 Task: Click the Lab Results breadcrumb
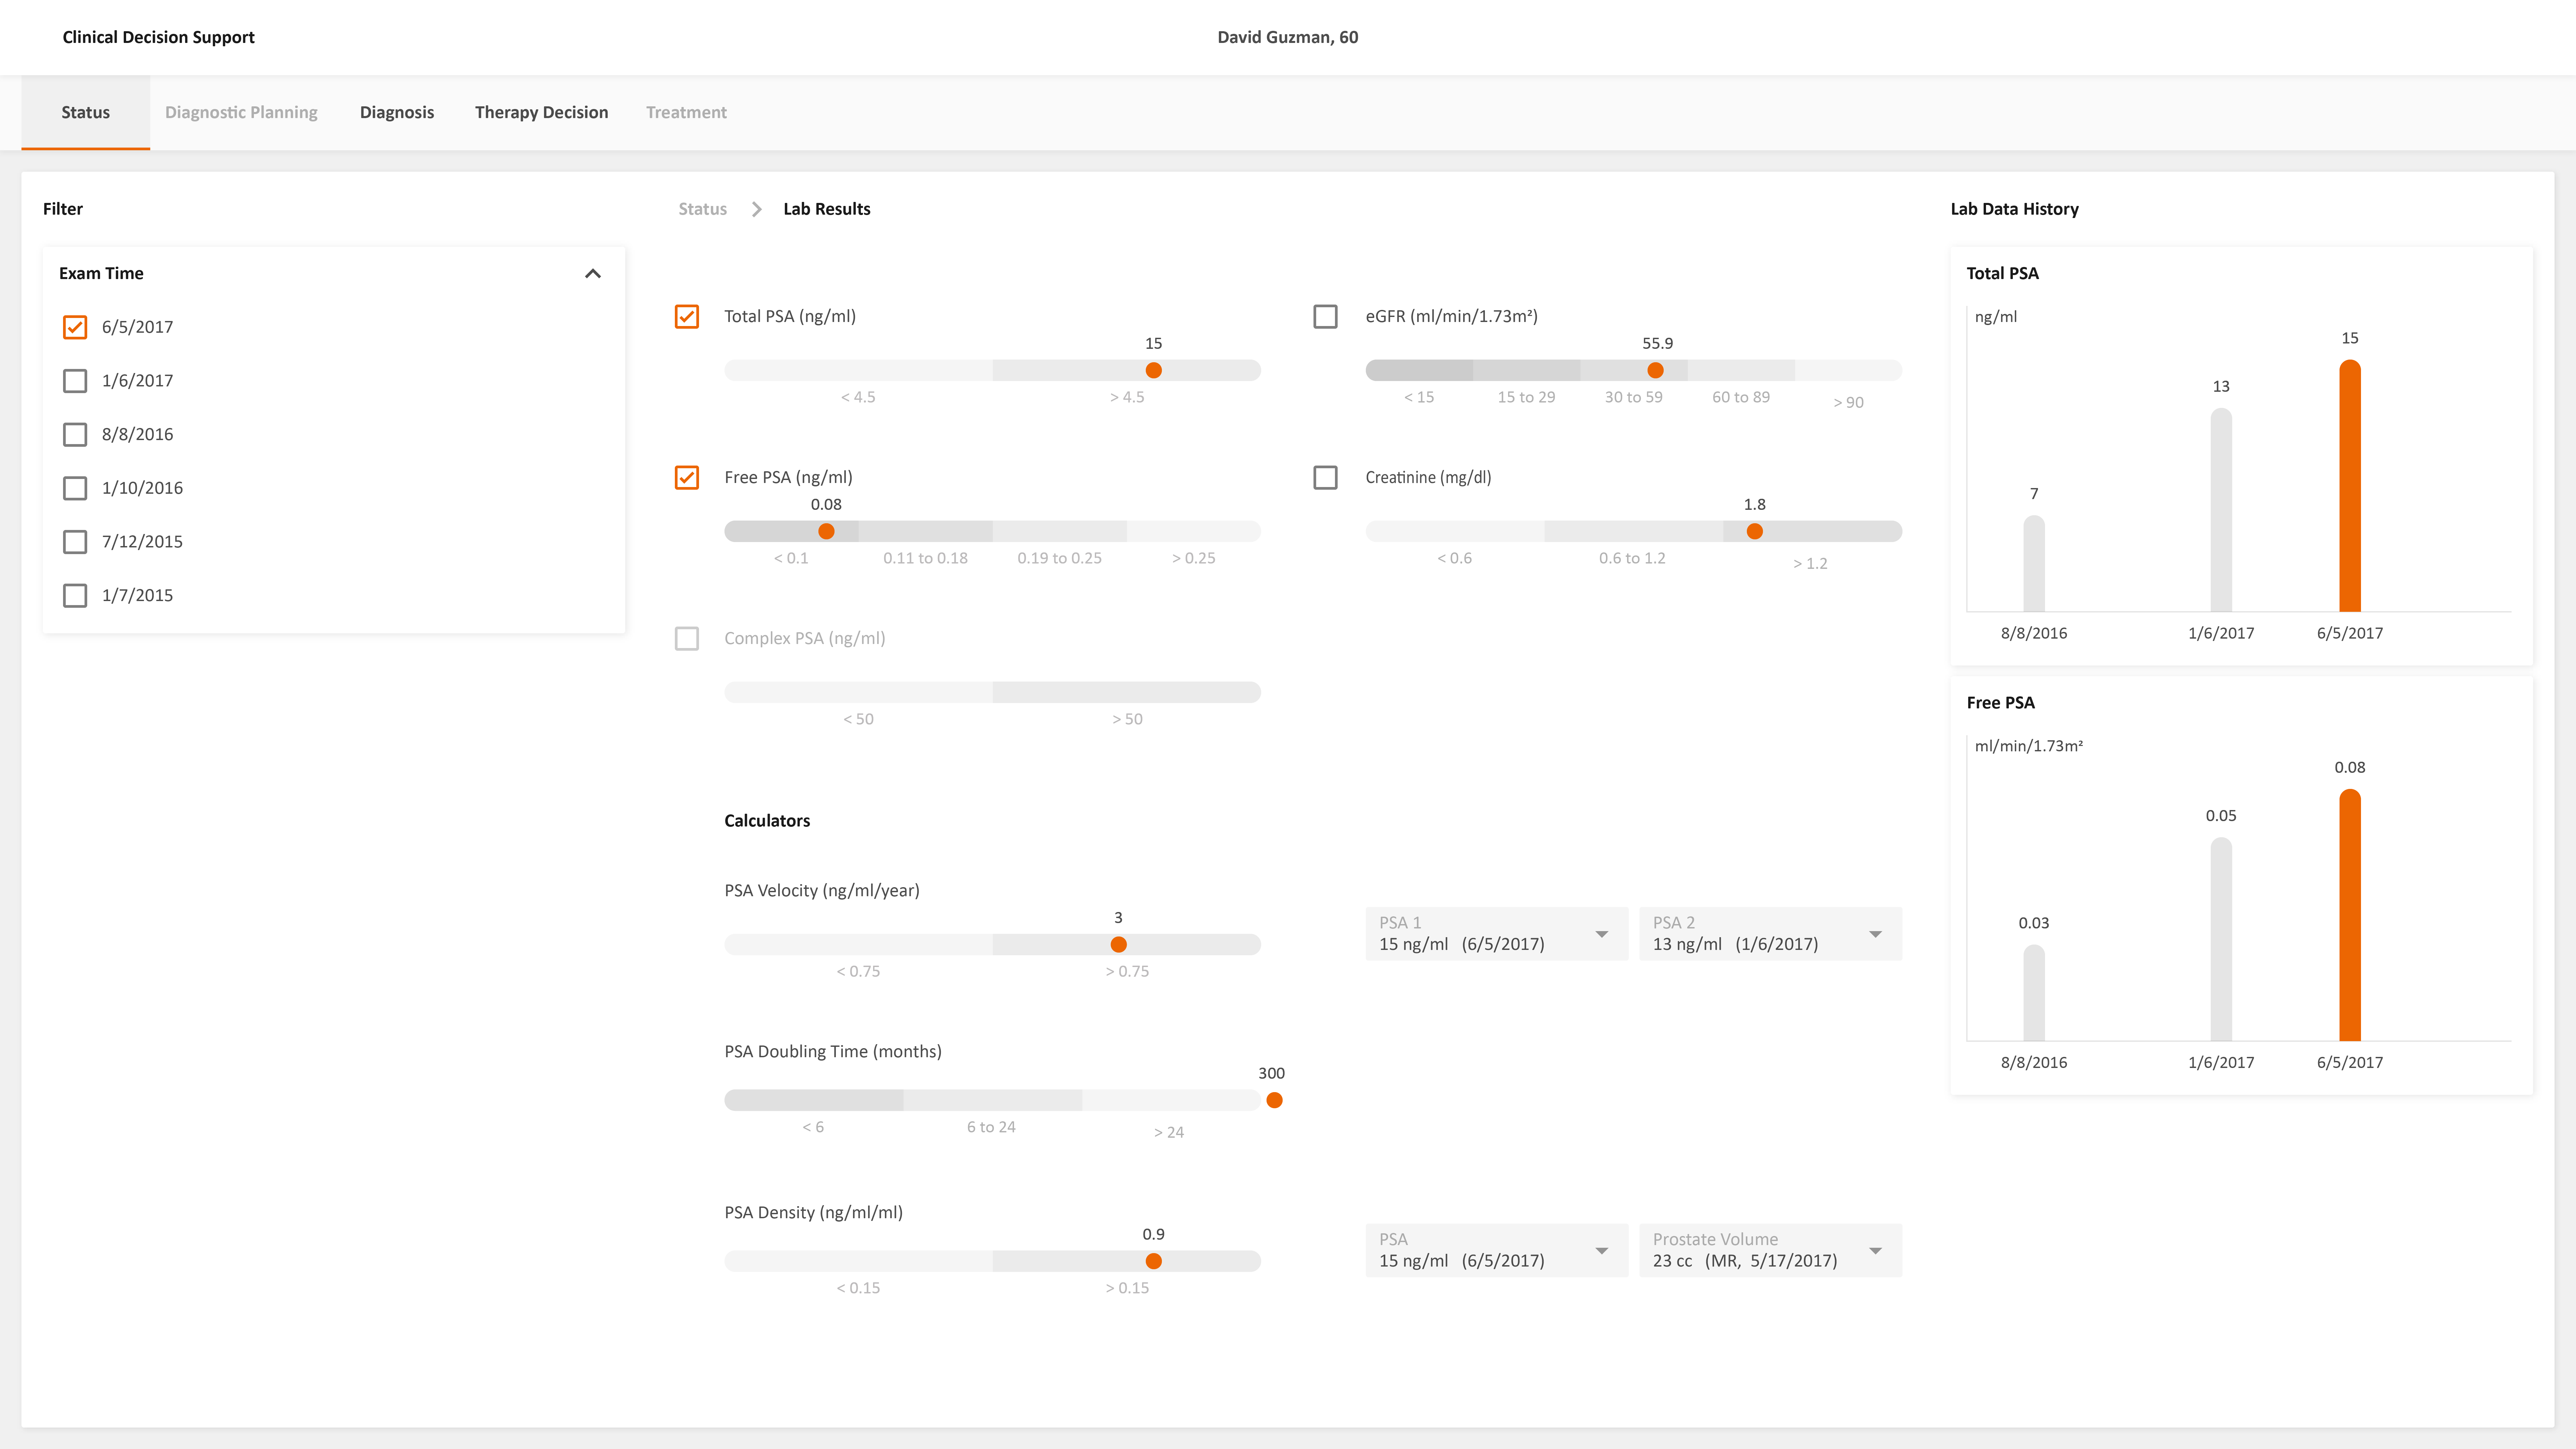click(x=827, y=209)
